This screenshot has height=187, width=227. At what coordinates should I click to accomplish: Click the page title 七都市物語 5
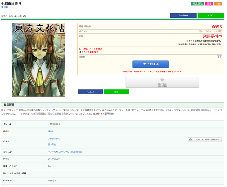coord(11,4)
